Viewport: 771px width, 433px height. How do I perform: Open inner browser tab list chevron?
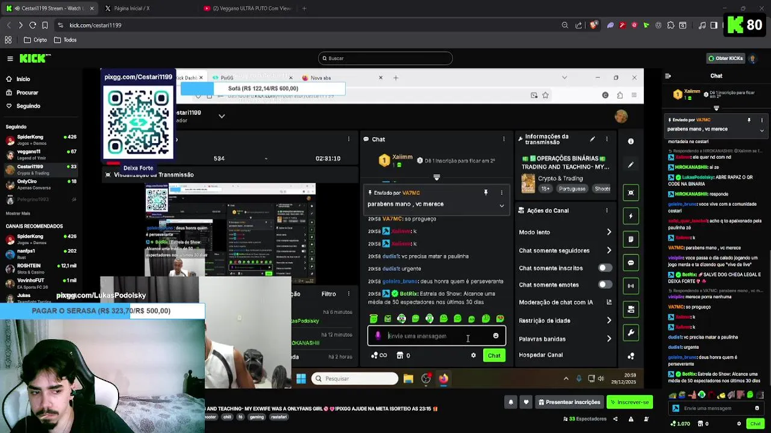click(564, 78)
